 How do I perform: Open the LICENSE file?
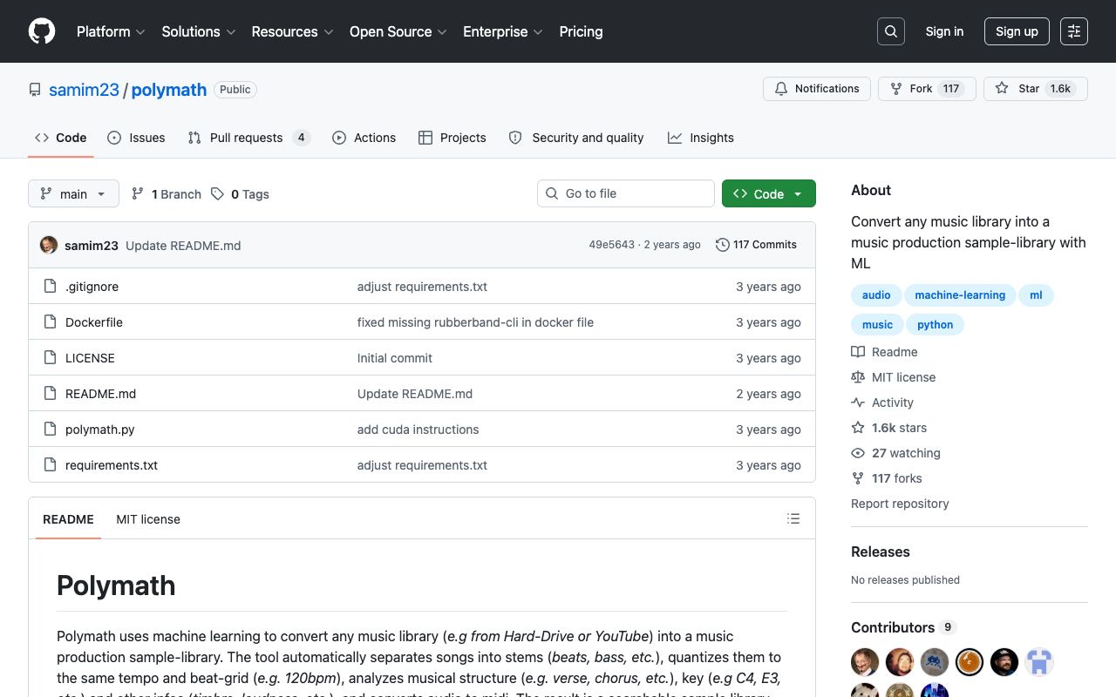90,358
